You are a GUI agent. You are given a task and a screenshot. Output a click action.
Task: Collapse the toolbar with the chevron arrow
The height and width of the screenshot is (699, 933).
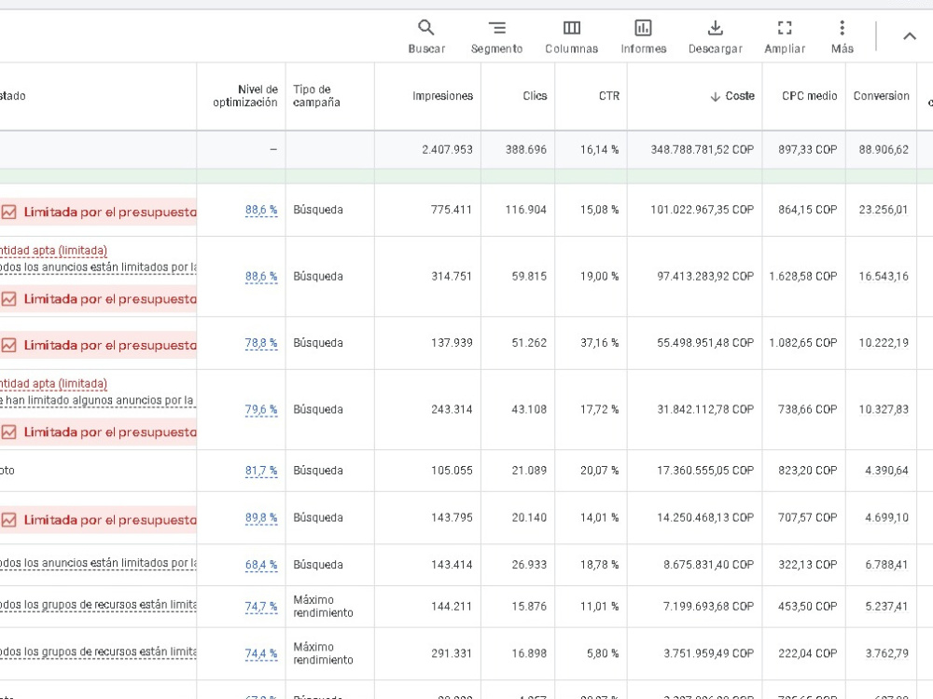(909, 36)
